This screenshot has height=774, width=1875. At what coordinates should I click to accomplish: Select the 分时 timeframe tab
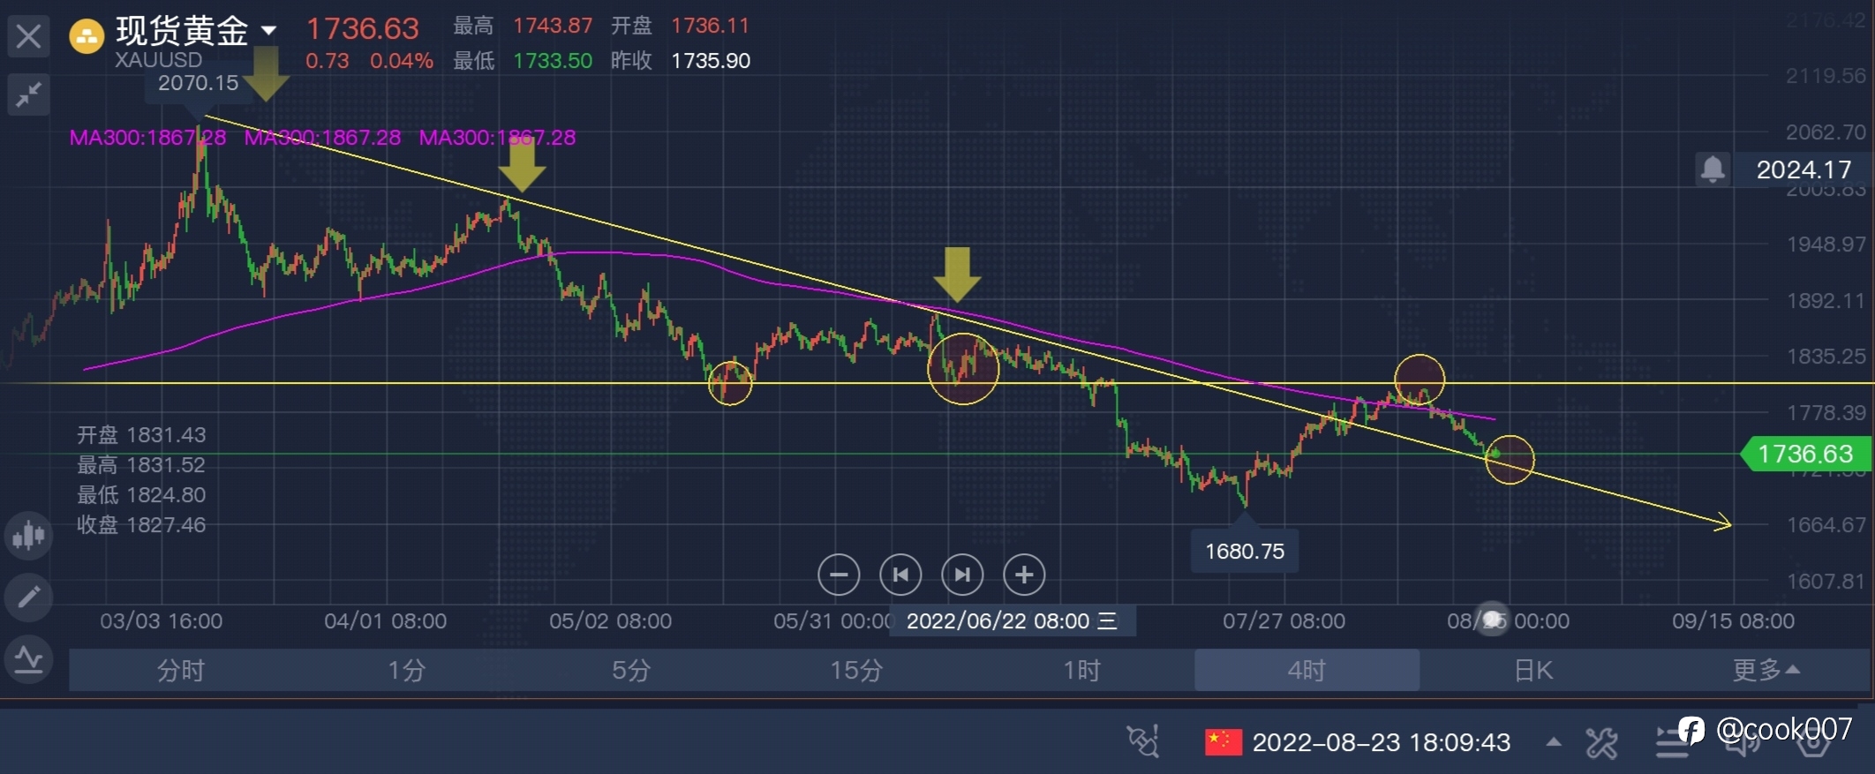coord(181,670)
